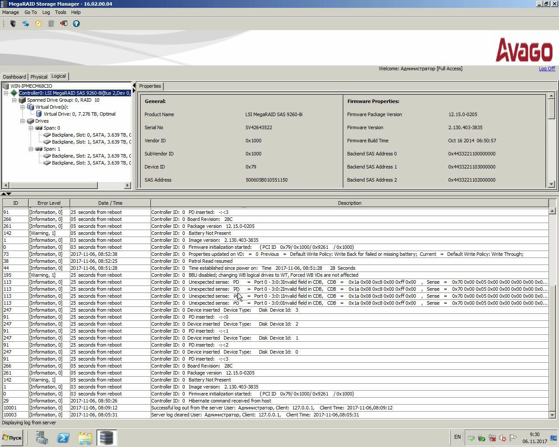Viewport: 559px width, 447px height.
Task: Click the log panel's scroll down arrow
Action: click(x=552, y=415)
